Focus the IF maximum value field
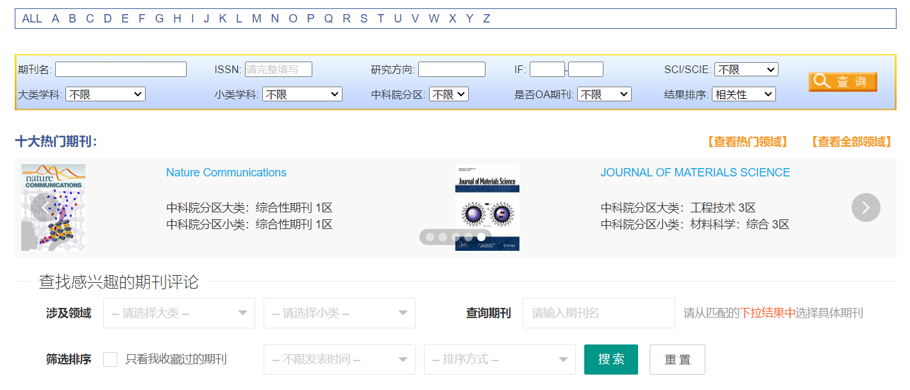The width and height of the screenshot is (910, 390). [x=586, y=69]
